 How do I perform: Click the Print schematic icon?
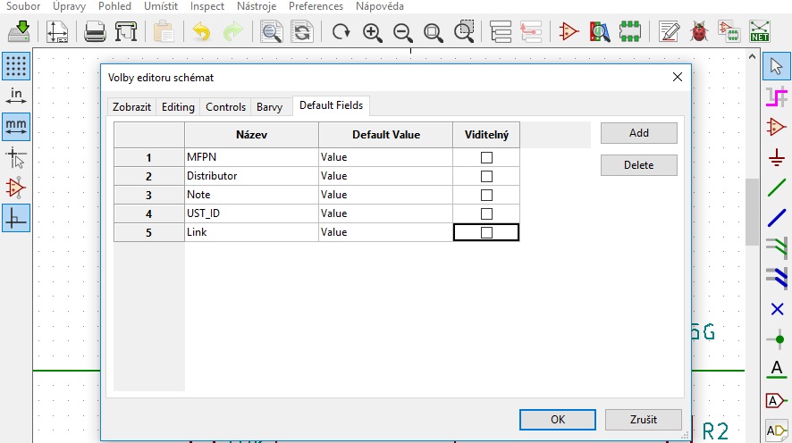tap(95, 32)
